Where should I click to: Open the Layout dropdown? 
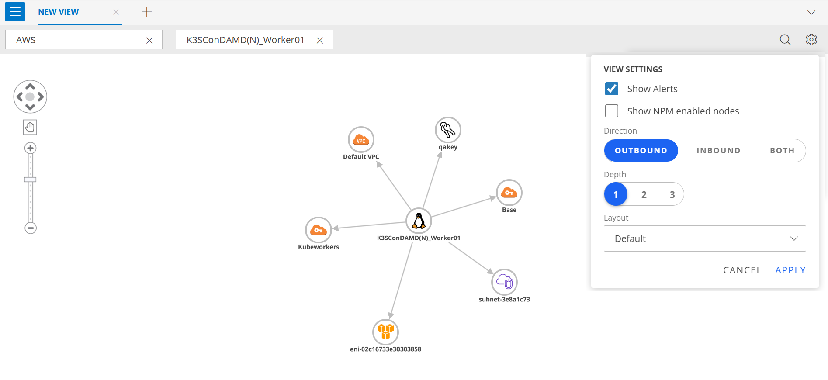(704, 238)
